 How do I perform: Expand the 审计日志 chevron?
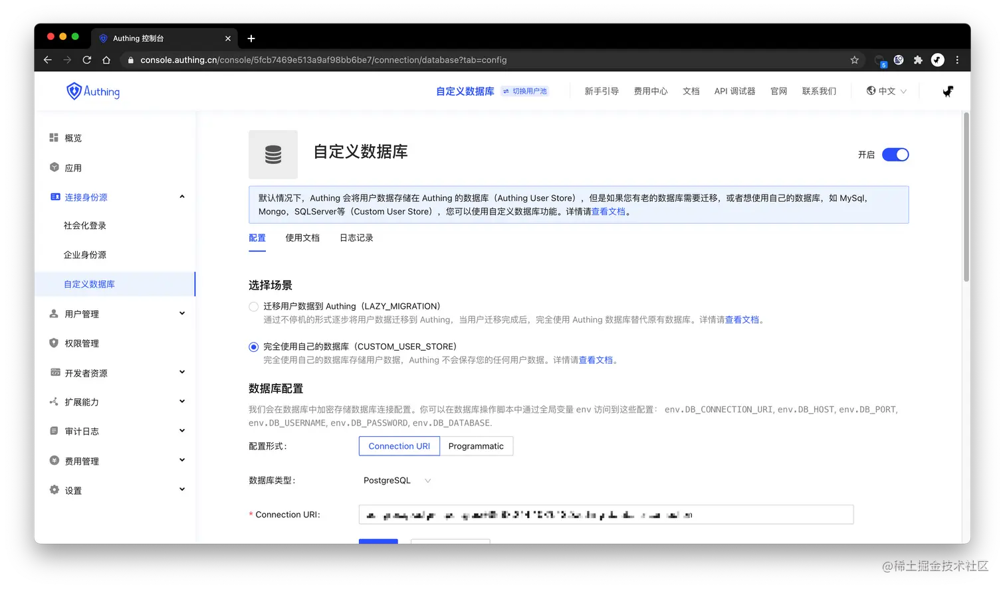pos(182,430)
